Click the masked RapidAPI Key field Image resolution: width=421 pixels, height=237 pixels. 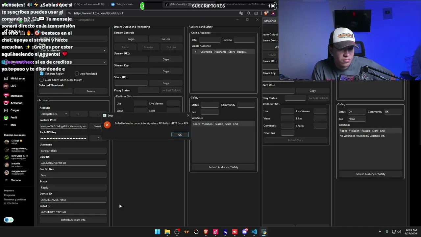click(x=63, y=139)
